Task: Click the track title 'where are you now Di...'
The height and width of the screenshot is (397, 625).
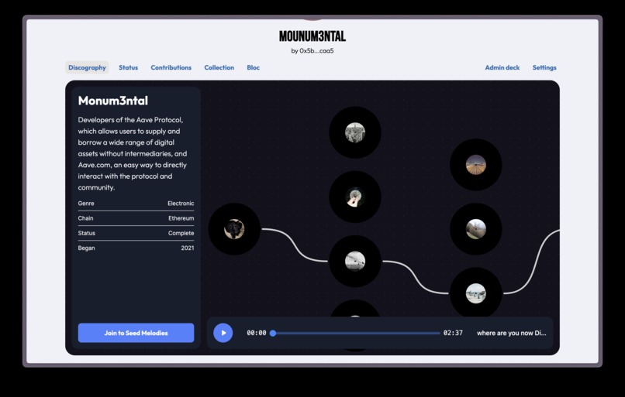Action: [x=512, y=333]
